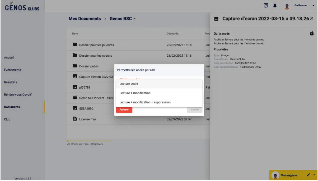Viewport: 318px width, 181px height.
Task: Click the help question mark icon
Action: coord(266,6)
